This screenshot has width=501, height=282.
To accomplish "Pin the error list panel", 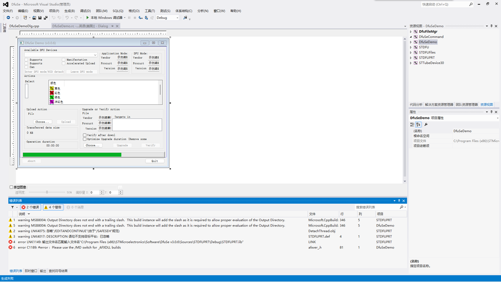I will click(399, 201).
